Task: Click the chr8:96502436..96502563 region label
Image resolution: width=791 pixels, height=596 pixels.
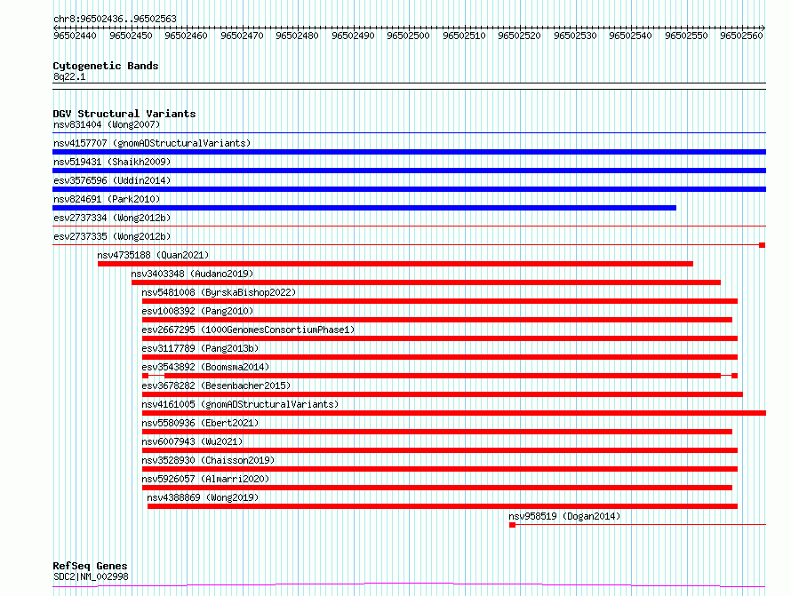Action: (x=115, y=19)
